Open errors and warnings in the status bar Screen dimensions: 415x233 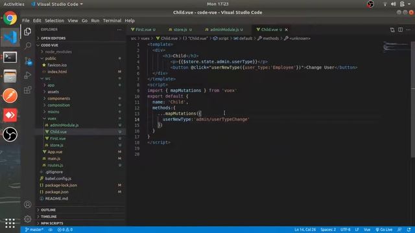[x=65, y=230]
